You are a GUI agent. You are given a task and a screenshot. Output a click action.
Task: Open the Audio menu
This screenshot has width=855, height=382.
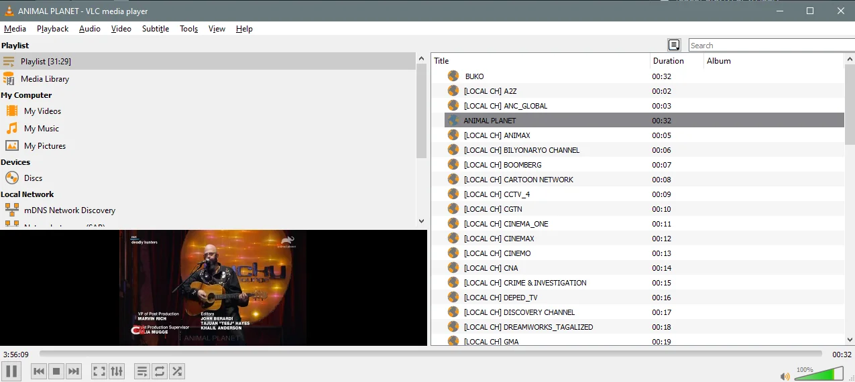point(89,29)
